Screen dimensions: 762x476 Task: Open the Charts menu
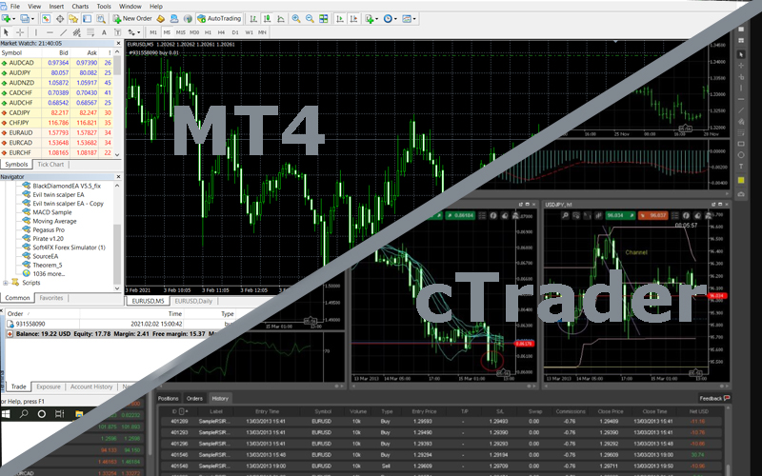click(x=80, y=6)
